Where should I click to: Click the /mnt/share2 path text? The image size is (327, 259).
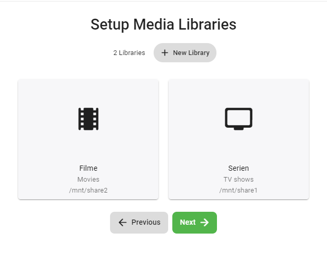click(x=88, y=190)
